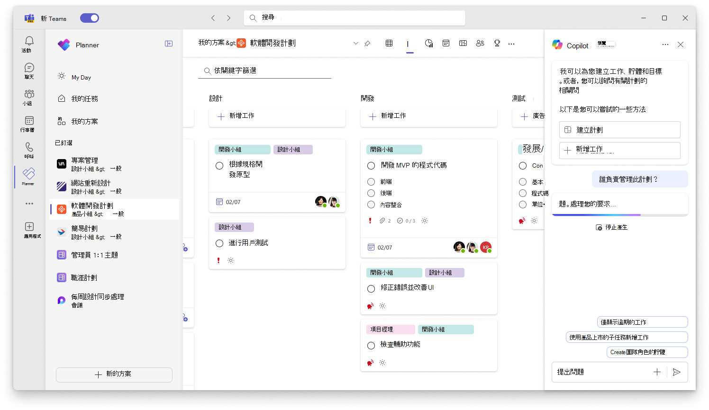Click teal 開發小組 label on 修正錯誤 card
This screenshot has width=709, height=410.
pos(394,273)
